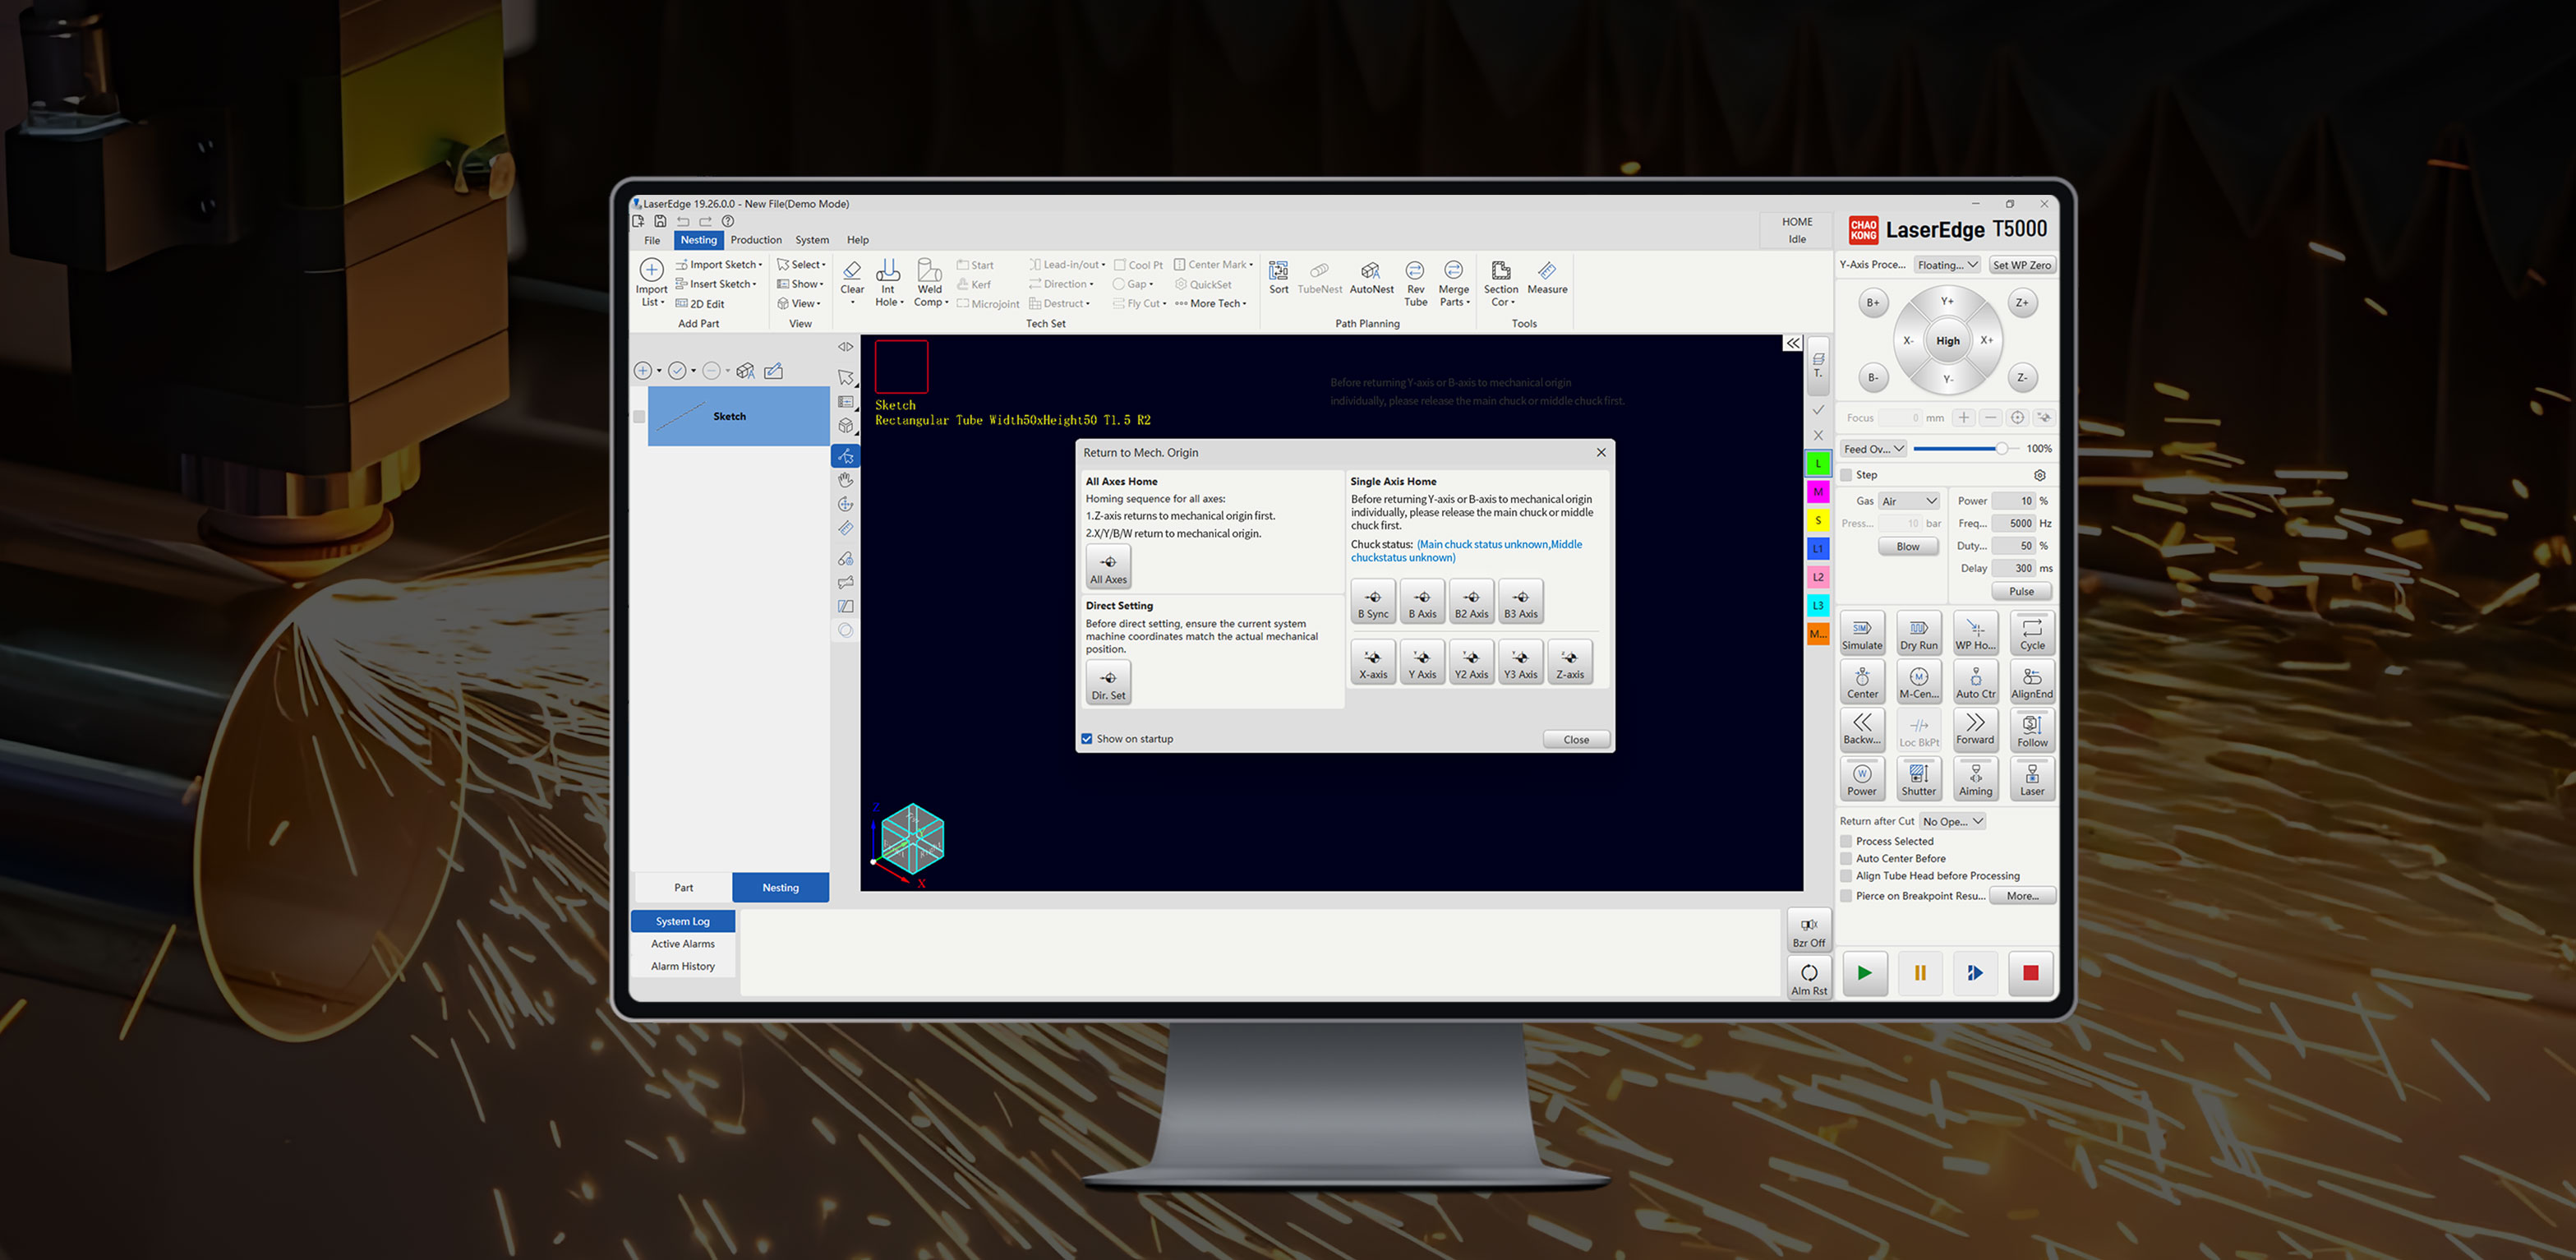The image size is (2576, 1260).
Task: Select the magenta M layer swatch
Action: (x=1818, y=492)
